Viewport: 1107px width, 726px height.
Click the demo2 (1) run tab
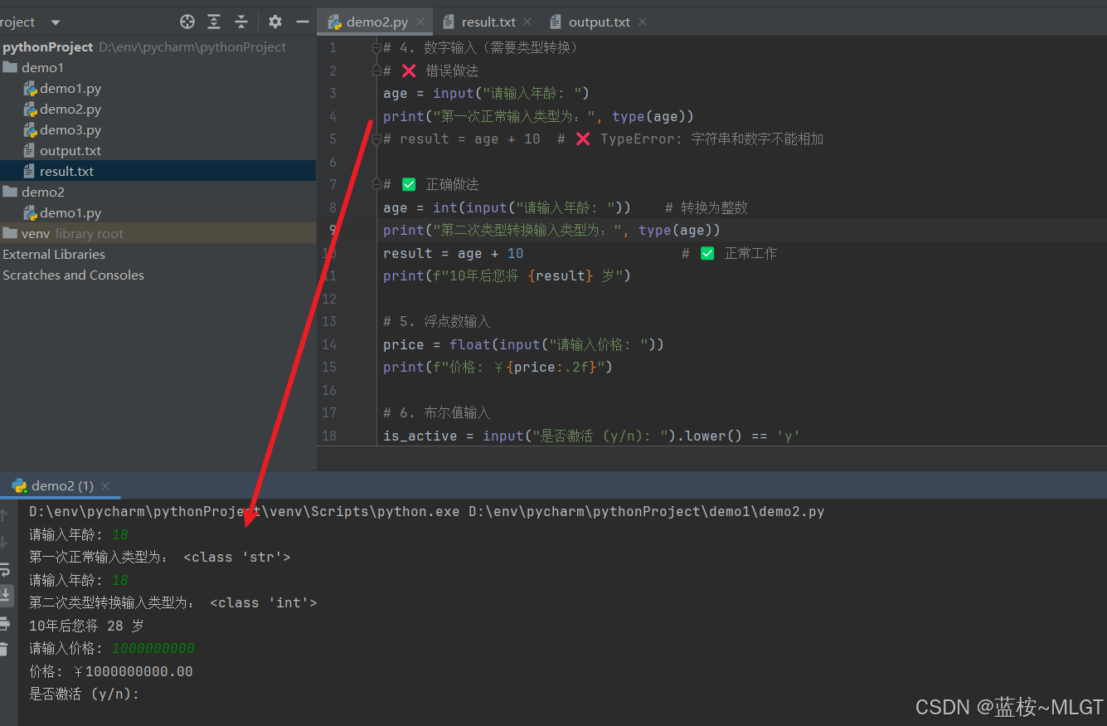(62, 485)
